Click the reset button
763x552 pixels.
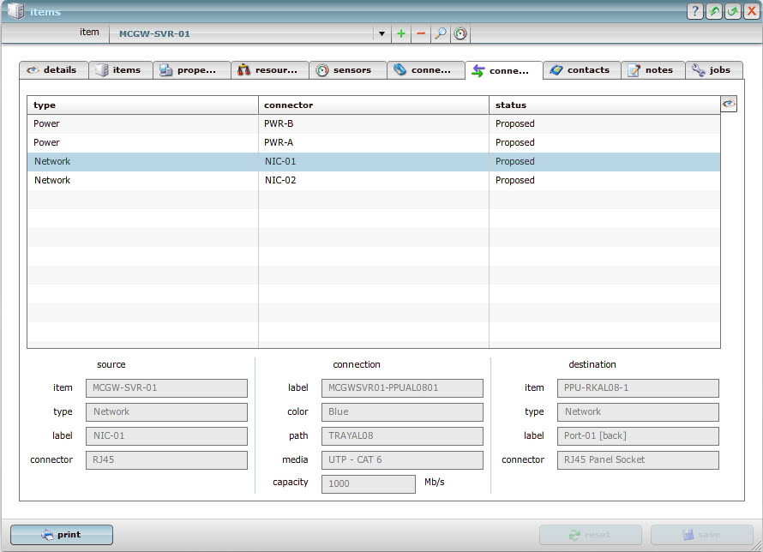click(590, 535)
